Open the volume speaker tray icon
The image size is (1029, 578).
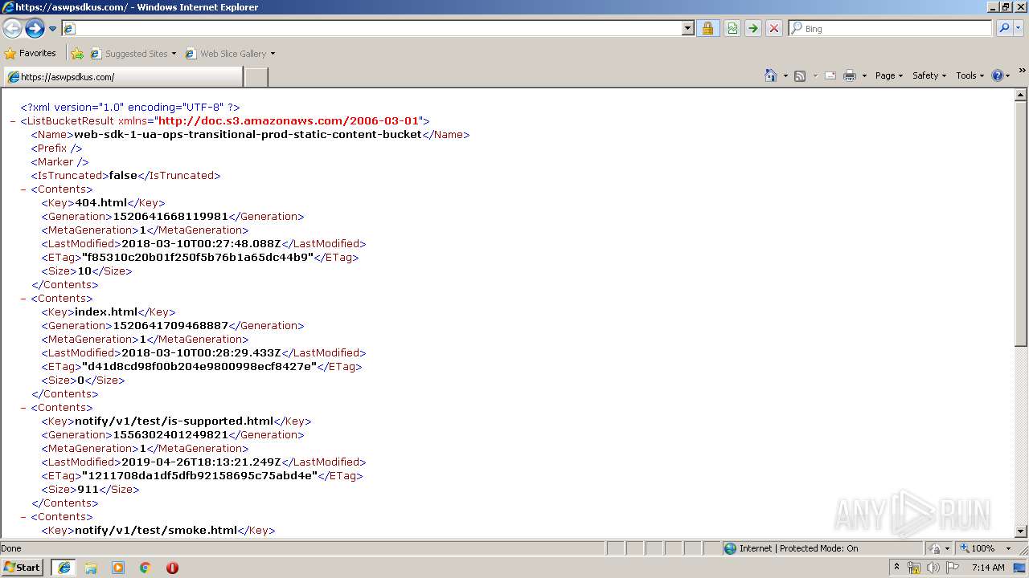tap(933, 568)
